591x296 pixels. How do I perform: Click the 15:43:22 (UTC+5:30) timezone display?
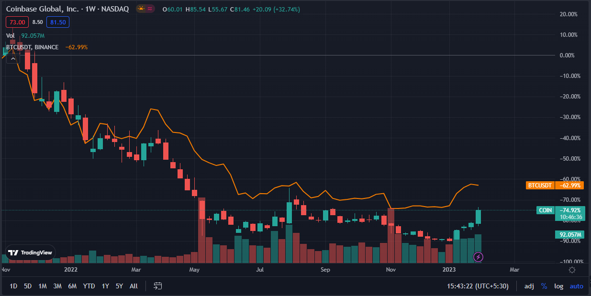(479, 286)
